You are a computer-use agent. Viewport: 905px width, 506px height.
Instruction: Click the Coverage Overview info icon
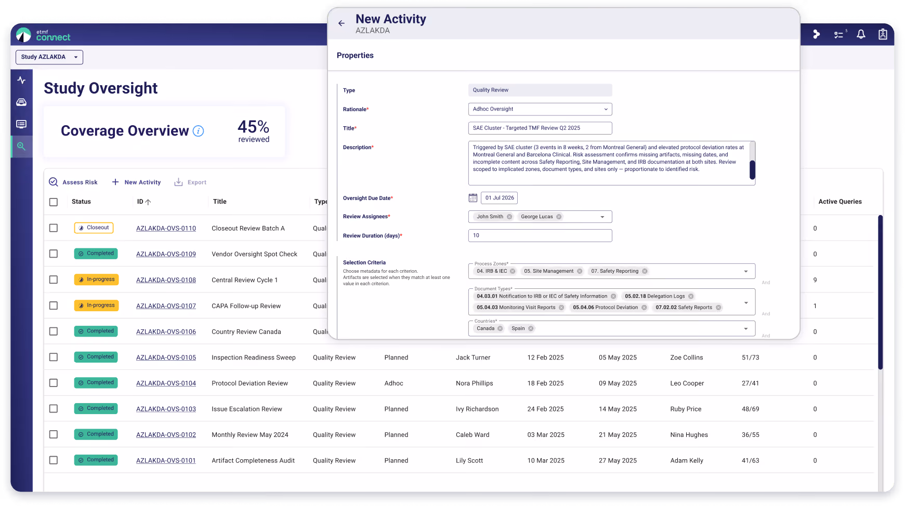(x=198, y=131)
